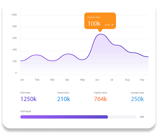Click the orange highest value tooltip
The image size is (158, 134).
pyautogui.click(x=100, y=21)
